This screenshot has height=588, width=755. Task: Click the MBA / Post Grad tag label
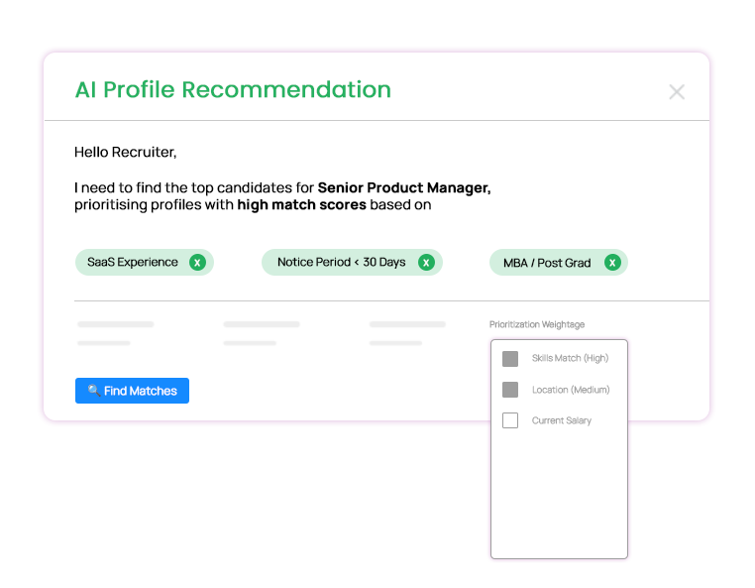[x=547, y=263]
